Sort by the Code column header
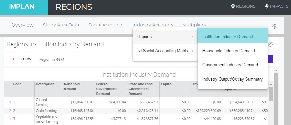Viewport: 291px width, 125px height. pyautogui.click(x=23, y=89)
